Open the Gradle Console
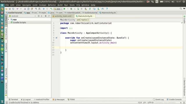This screenshot has height=104, width=186. click(174, 99)
